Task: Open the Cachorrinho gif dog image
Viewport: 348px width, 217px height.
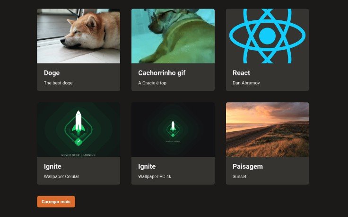Action: (173, 36)
